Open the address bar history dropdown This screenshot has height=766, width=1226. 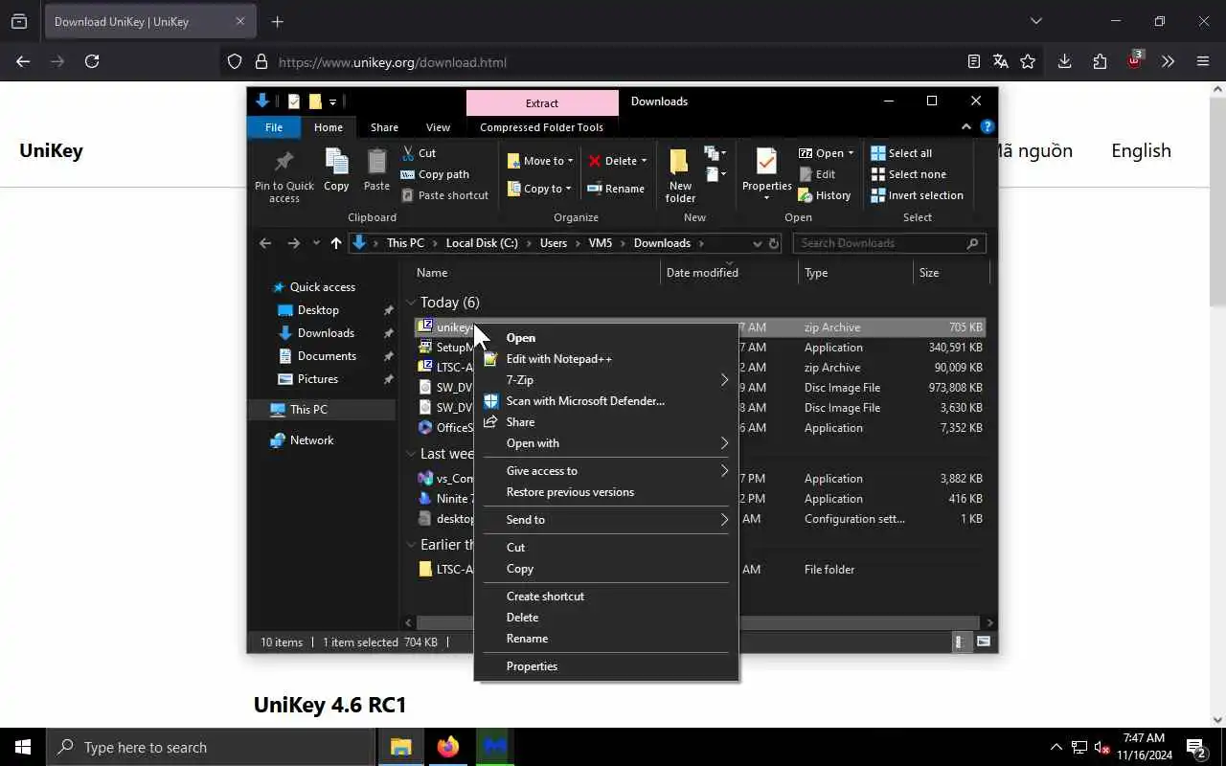coord(757,243)
